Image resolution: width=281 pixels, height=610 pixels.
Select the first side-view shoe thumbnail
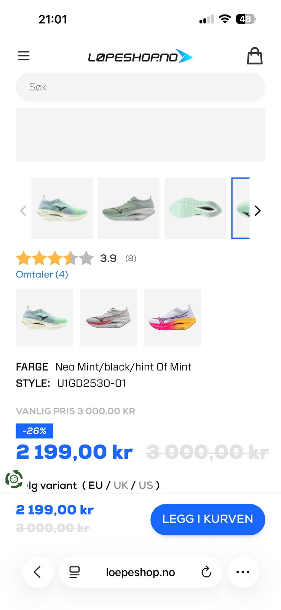[x=62, y=208]
